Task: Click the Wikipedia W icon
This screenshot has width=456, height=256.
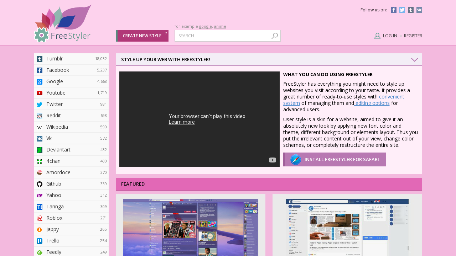Action: pos(40,127)
